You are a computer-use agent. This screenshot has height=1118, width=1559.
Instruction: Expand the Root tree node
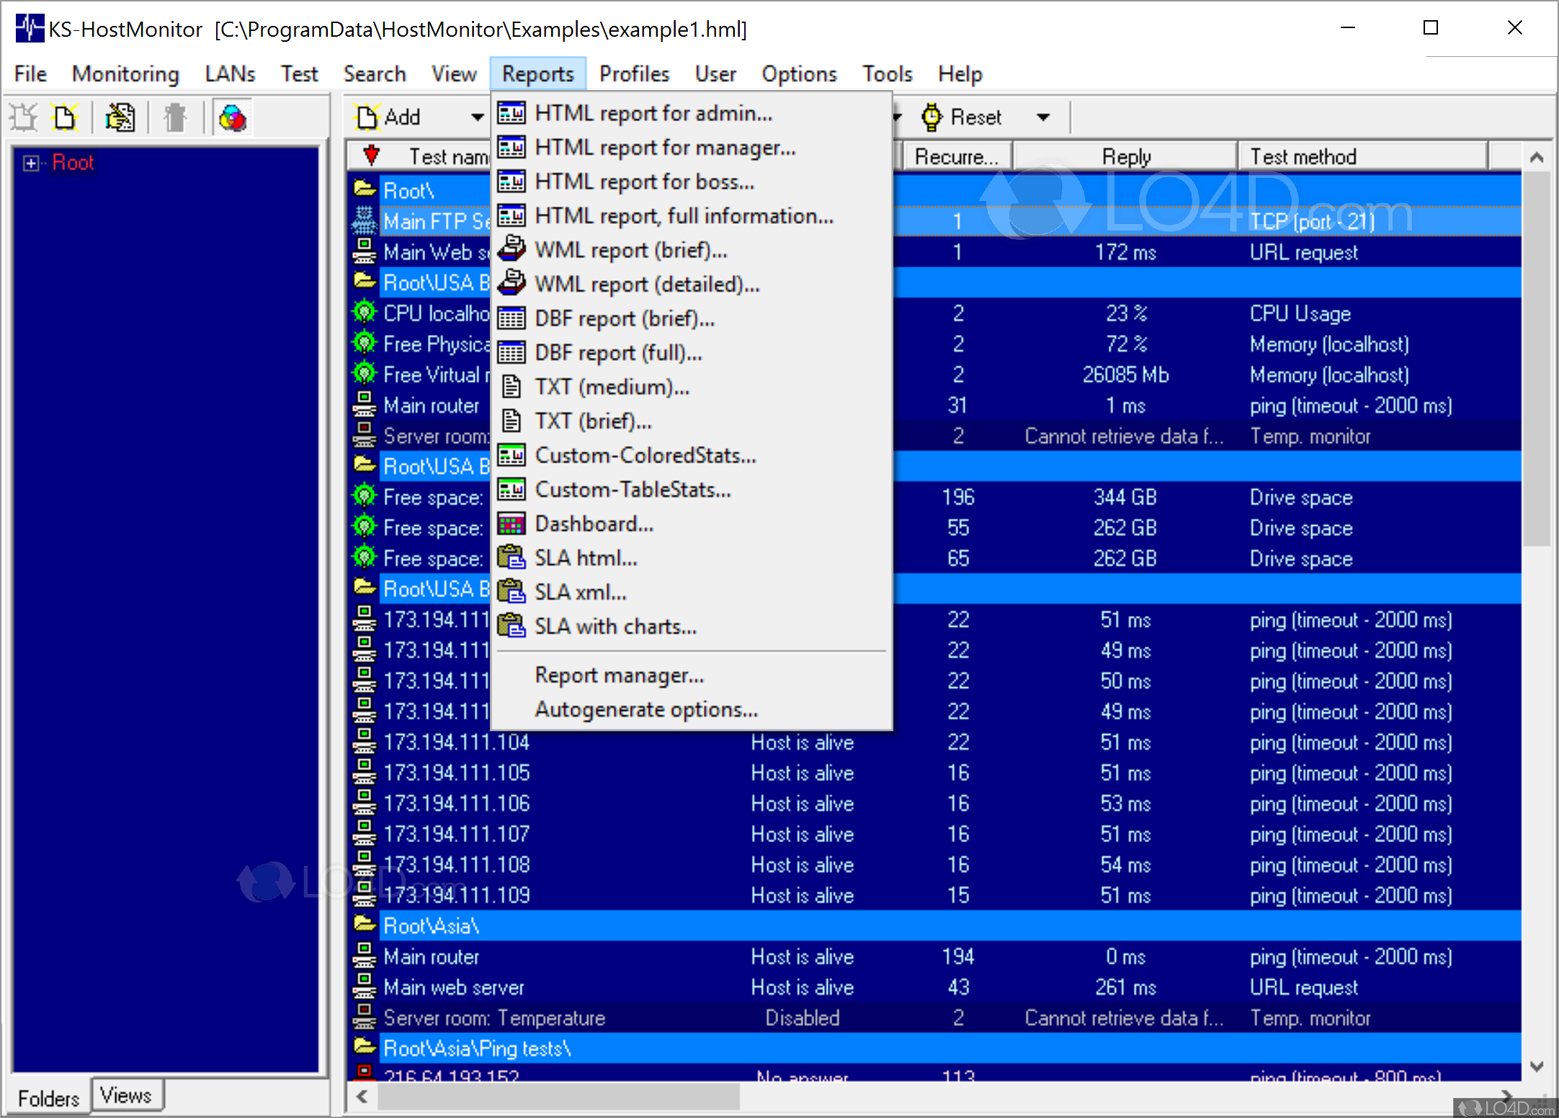coord(30,164)
